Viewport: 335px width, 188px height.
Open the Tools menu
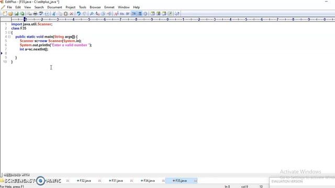83,7
